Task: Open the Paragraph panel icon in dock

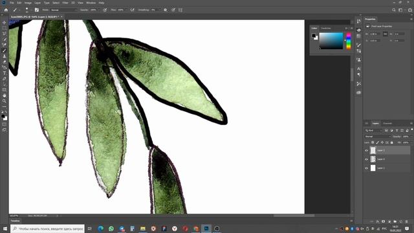Action: point(358,75)
